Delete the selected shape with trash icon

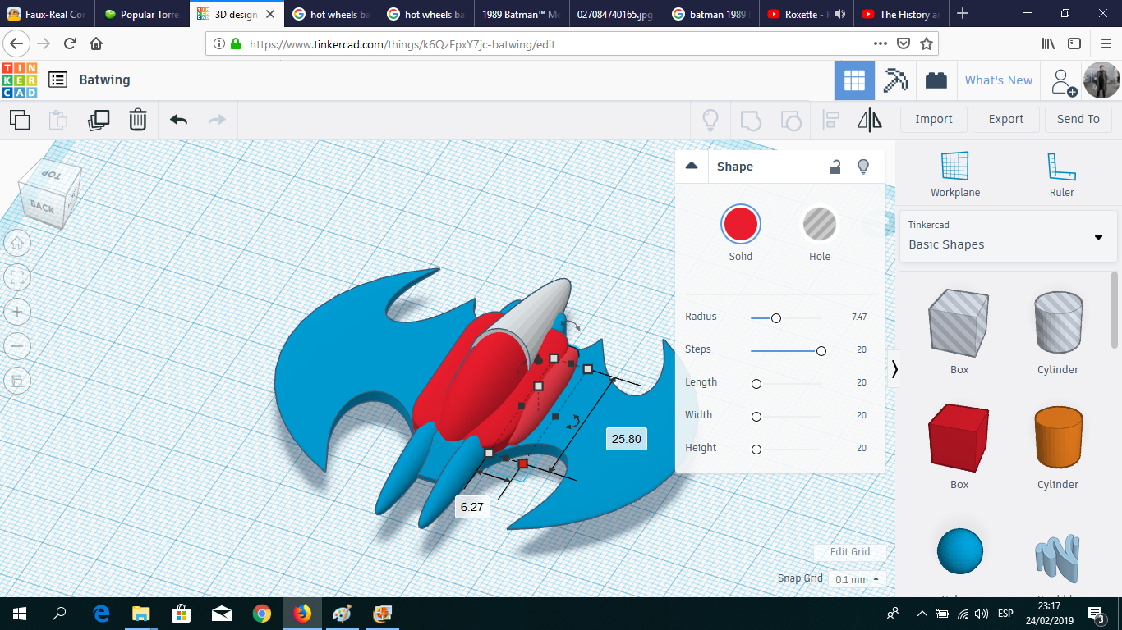tap(138, 120)
